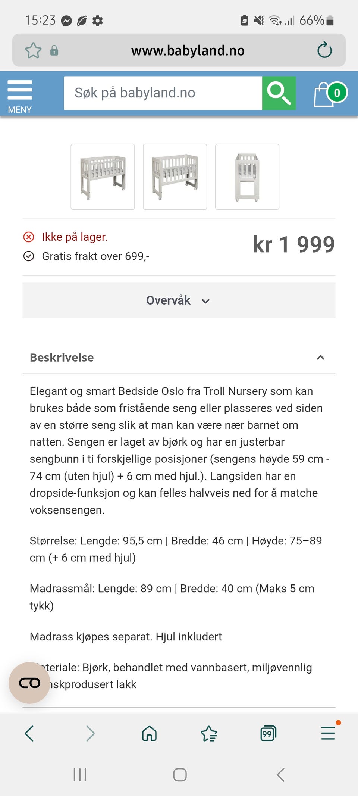The height and width of the screenshot is (796, 358).
Task: Reload the page with refresh icon
Action: (324, 50)
